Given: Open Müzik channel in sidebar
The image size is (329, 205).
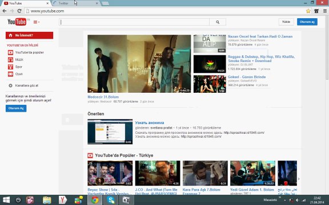Looking at the screenshot, I should (x=19, y=60).
